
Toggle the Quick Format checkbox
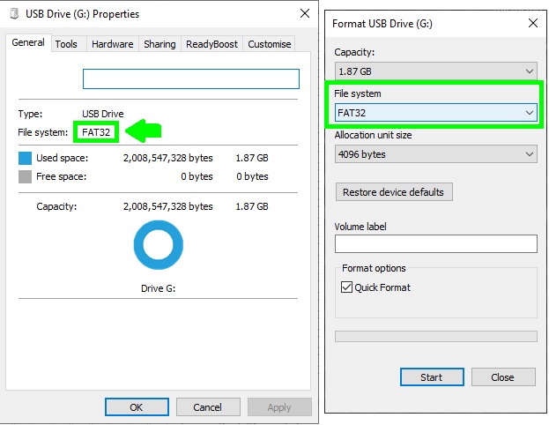click(x=347, y=287)
